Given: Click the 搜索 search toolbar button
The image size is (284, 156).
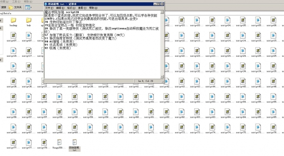Looking at the screenshot, I should (3, 7).
